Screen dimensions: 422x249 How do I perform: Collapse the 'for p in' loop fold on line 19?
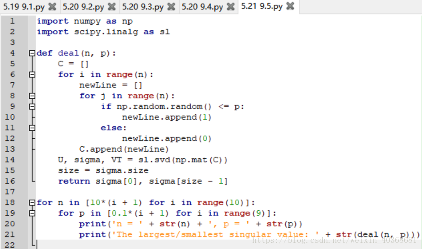[32, 213]
